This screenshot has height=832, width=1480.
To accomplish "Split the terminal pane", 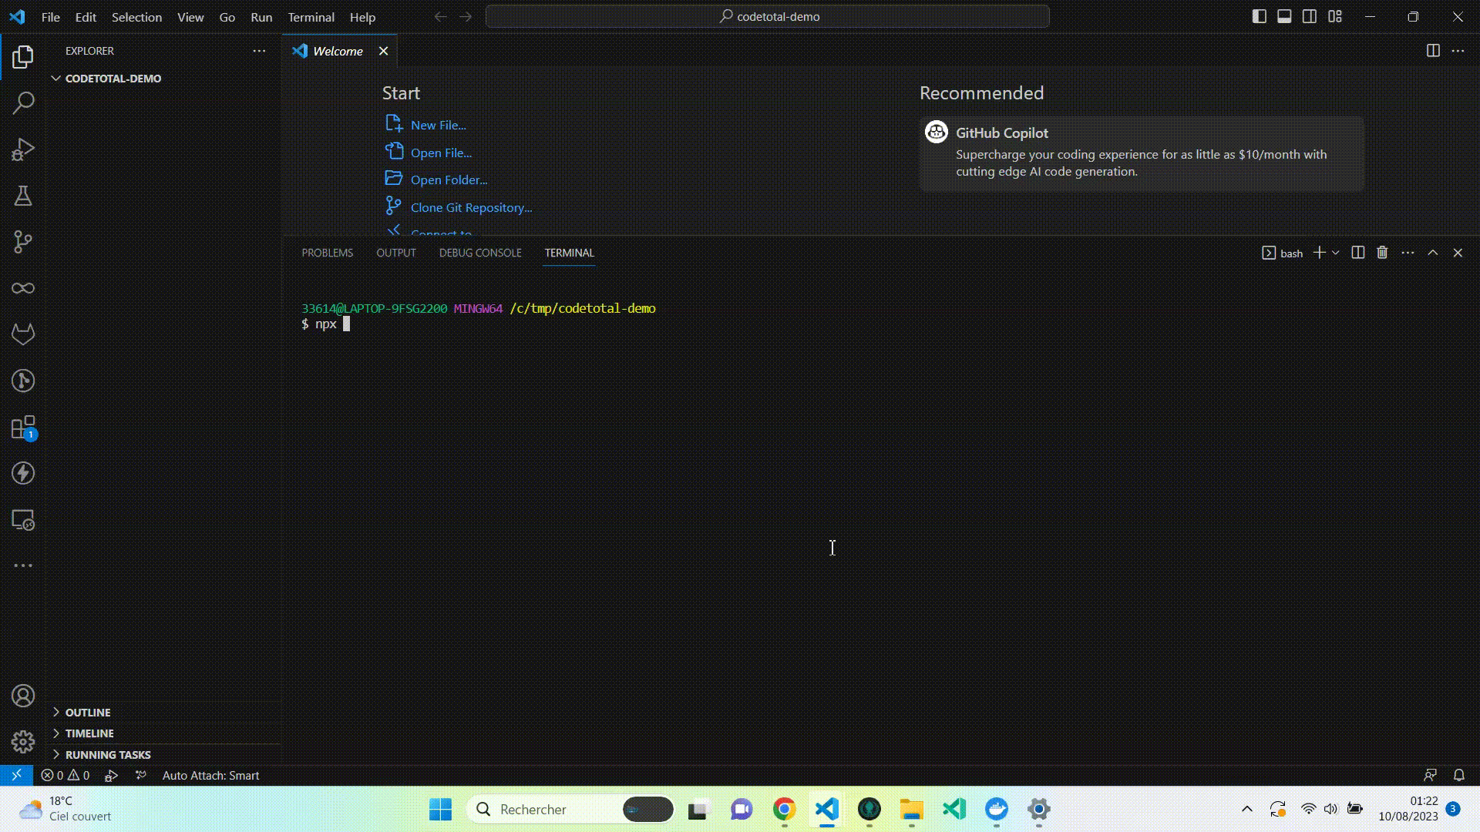I will click(1357, 253).
